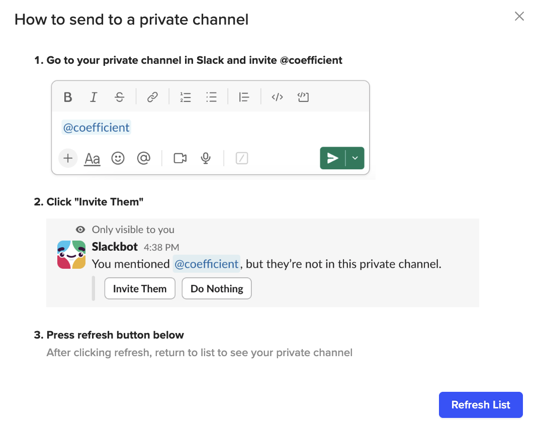This screenshot has width=536, height=433.
Task: Click the Slackbot sender name
Action: click(x=115, y=247)
